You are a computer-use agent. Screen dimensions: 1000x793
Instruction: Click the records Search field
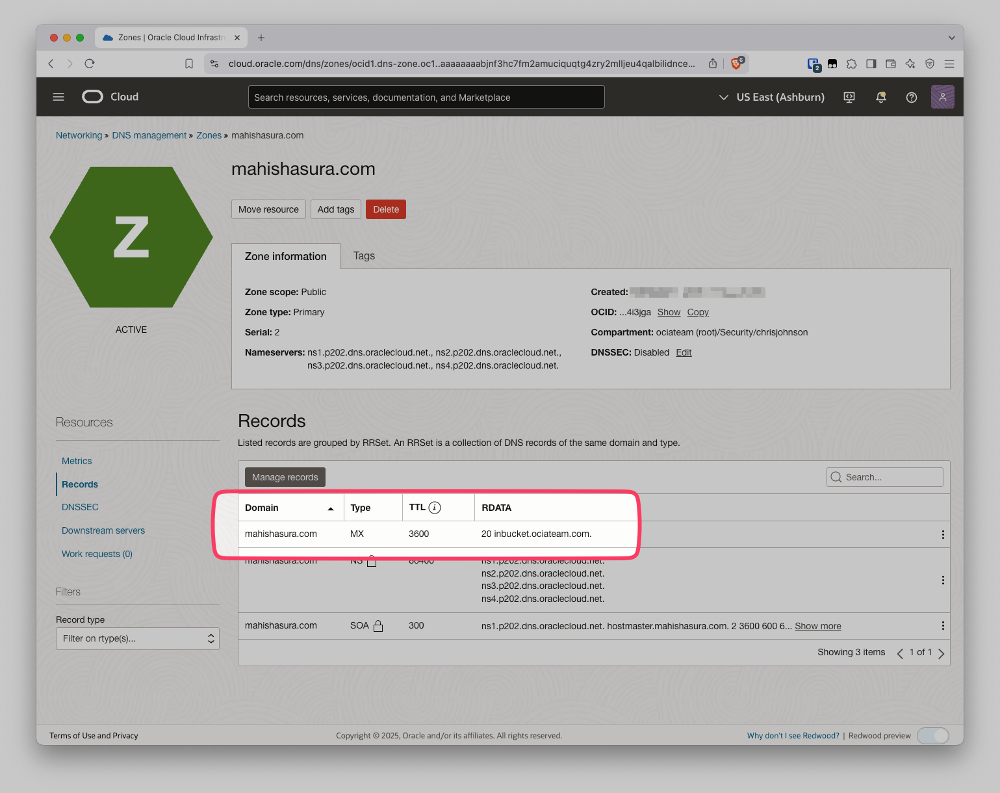[x=884, y=476]
